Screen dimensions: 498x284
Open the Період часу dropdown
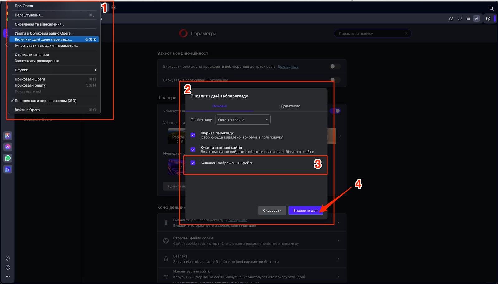pos(243,120)
